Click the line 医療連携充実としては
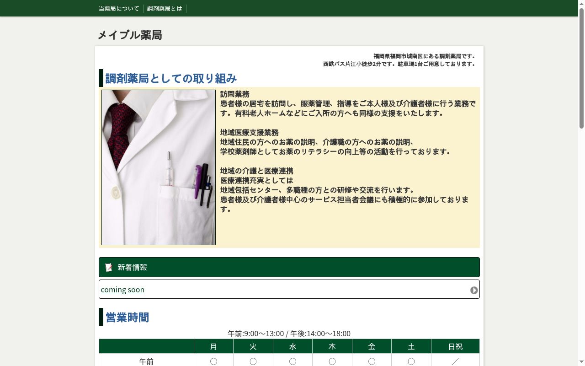 tap(257, 180)
